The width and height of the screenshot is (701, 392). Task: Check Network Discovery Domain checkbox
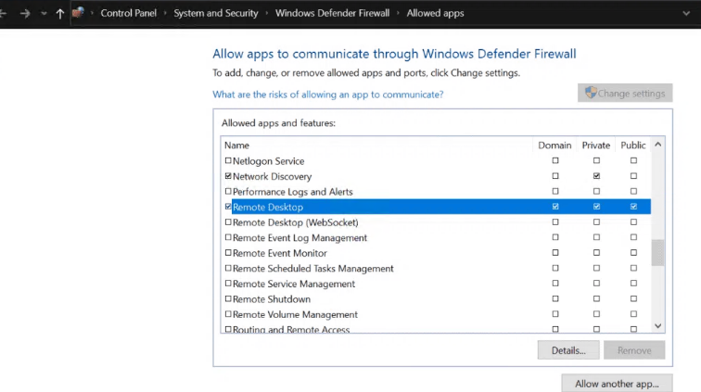(x=555, y=176)
